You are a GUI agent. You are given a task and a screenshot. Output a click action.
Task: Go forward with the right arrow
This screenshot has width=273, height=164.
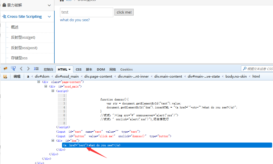click(x=28, y=69)
